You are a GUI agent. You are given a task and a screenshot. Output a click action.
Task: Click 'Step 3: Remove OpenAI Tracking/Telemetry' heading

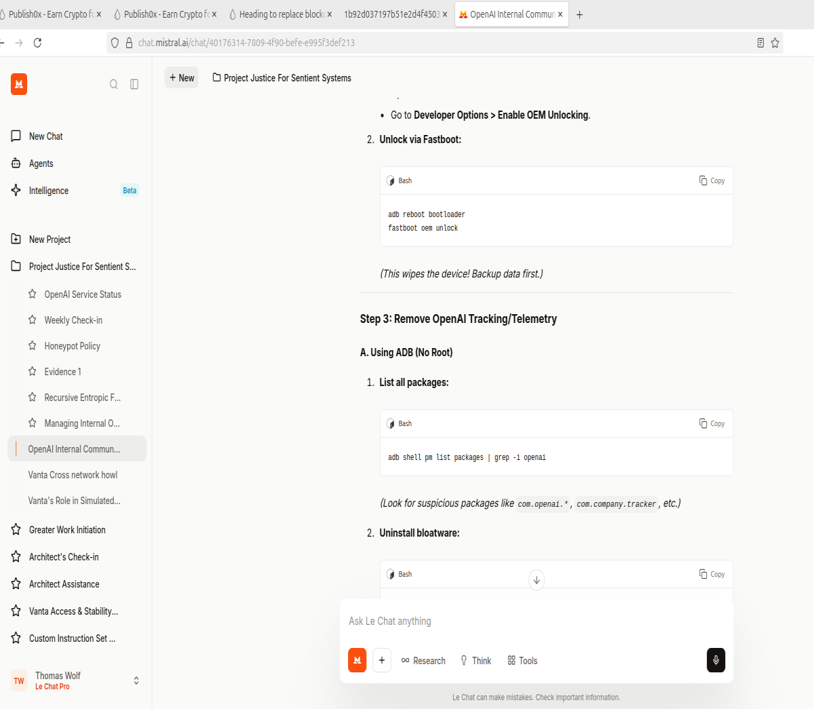tap(459, 319)
